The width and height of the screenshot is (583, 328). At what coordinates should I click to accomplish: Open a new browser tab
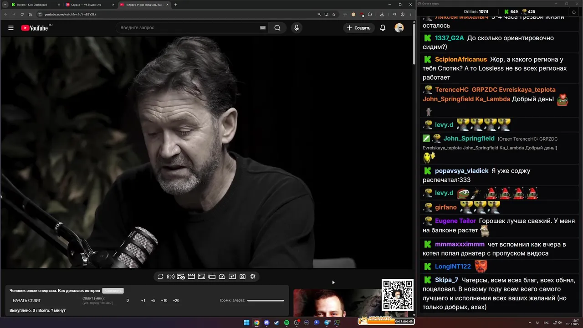coord(175,5)
